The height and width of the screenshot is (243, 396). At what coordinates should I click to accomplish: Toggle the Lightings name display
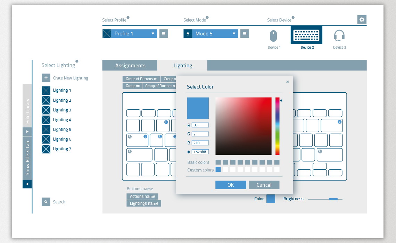(143, 203)
